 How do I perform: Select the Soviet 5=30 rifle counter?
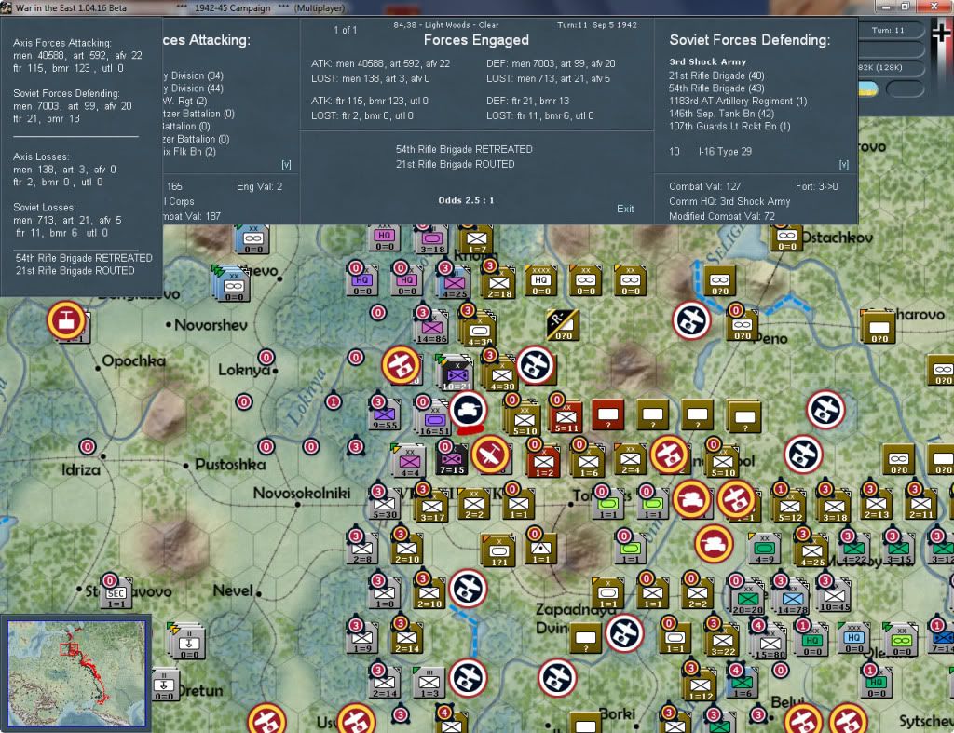tap(385, 505)
